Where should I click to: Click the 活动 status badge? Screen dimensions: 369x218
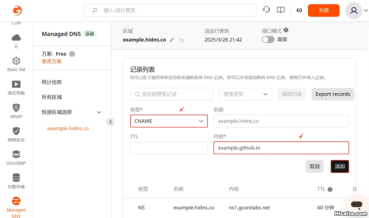90,34
